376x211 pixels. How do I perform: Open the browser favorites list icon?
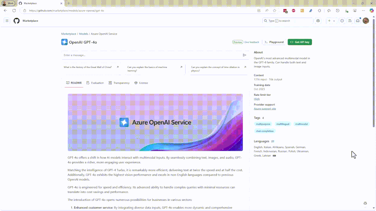(x=329, y=11)
